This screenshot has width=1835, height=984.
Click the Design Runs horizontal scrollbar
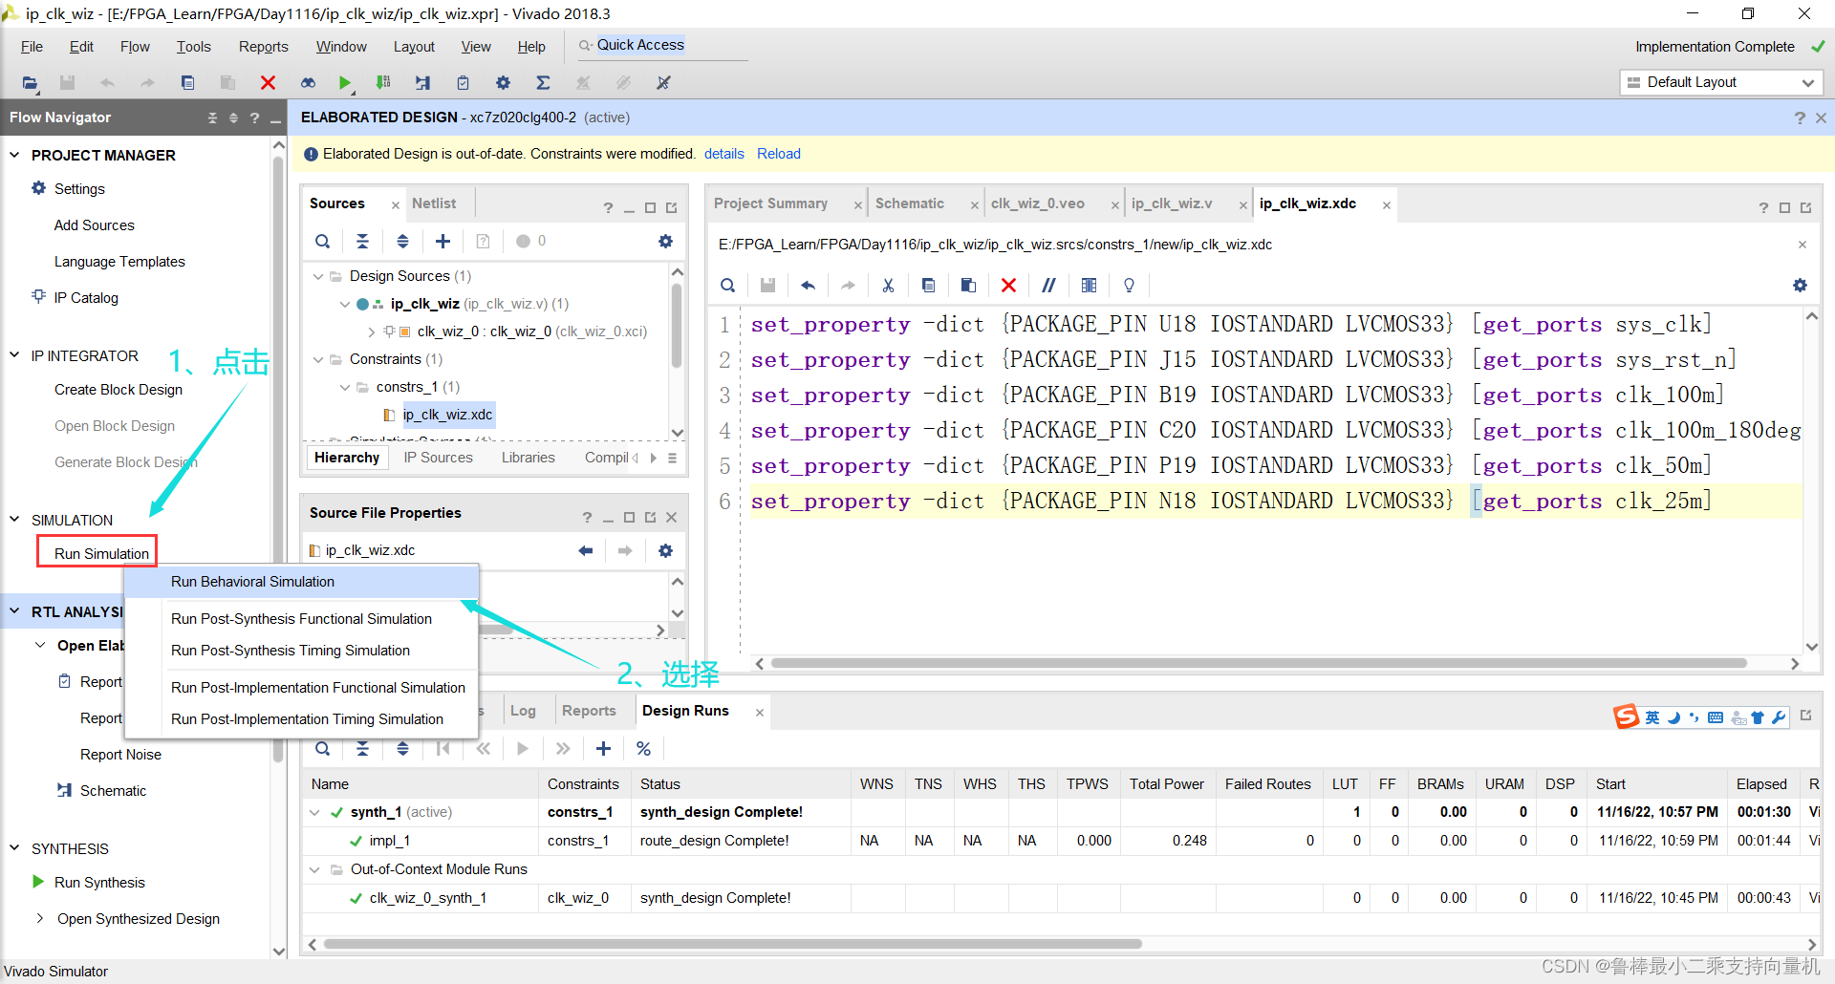pos(732,944)
